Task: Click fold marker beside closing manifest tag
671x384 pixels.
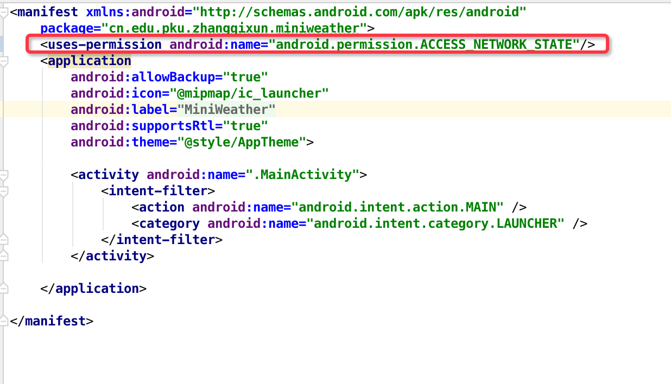Action: (4, 321)
